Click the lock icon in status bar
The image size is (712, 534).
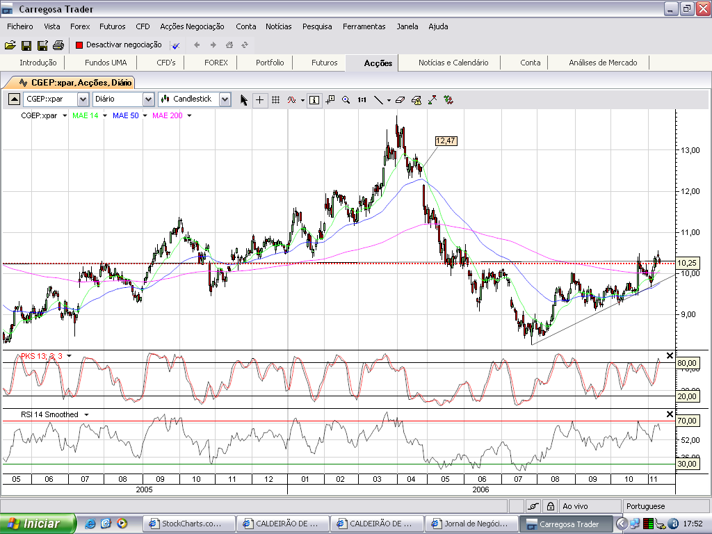[550, 506]
